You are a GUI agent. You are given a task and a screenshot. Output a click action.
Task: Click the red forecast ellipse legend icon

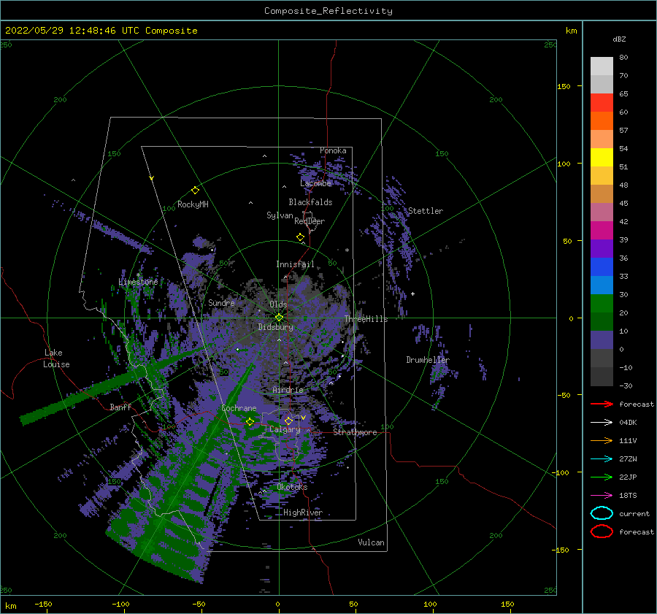pyautogui.click(x=602, y=532)
